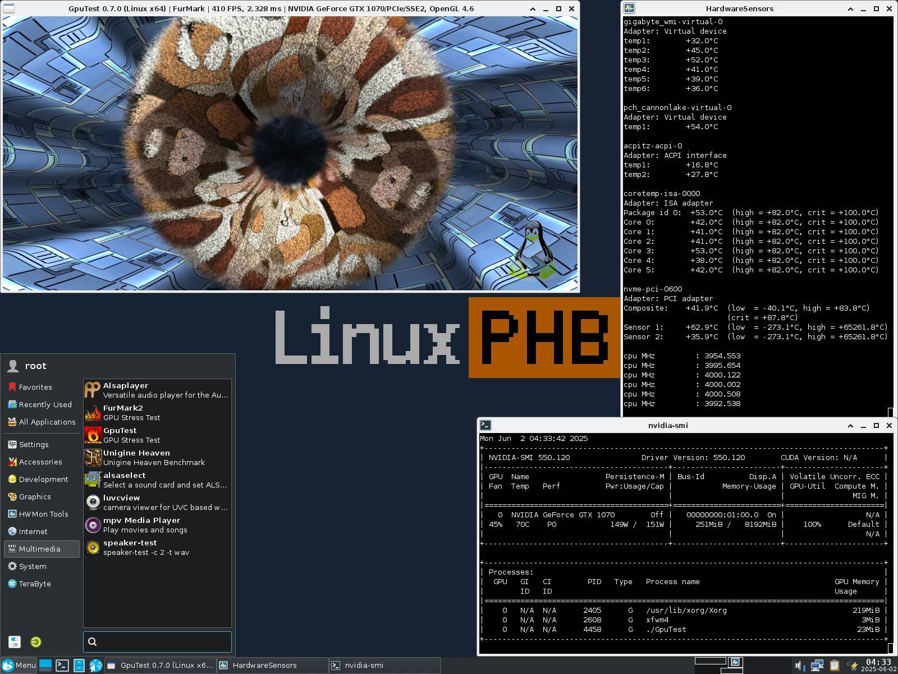Click the Package id 0 temperature line
This screenshot has height=674, width=898.
click(x=751, y=212)
